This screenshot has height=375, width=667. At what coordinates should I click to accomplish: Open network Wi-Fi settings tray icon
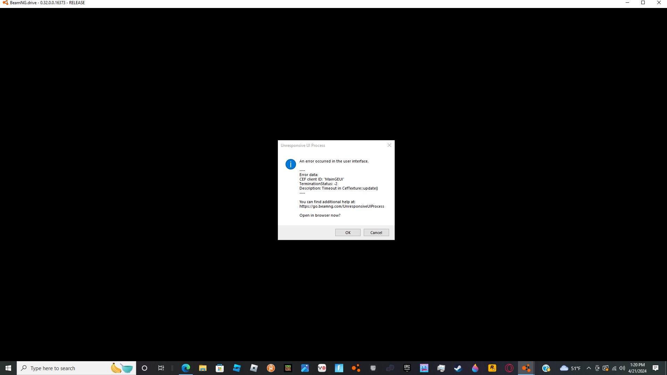pos(614,368)
